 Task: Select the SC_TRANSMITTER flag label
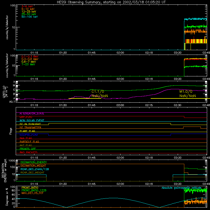[30, 128]
